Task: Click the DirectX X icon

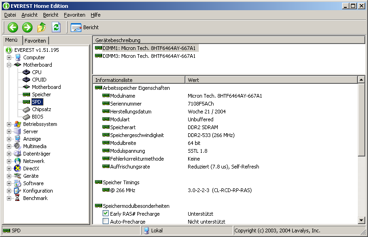Action: tap(18, 168)
